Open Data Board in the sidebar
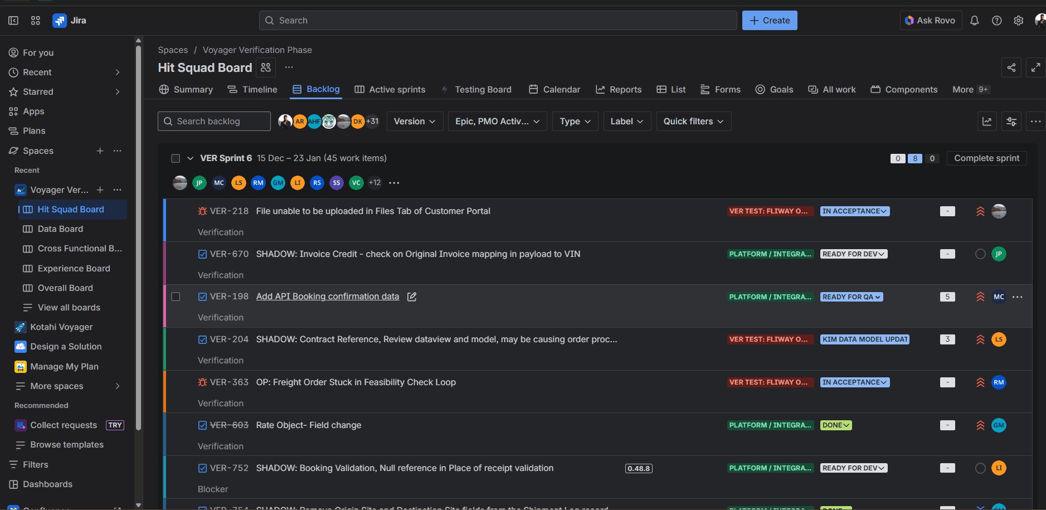Viewport: 1046px width, 510px height. click(x=60, y=229)
